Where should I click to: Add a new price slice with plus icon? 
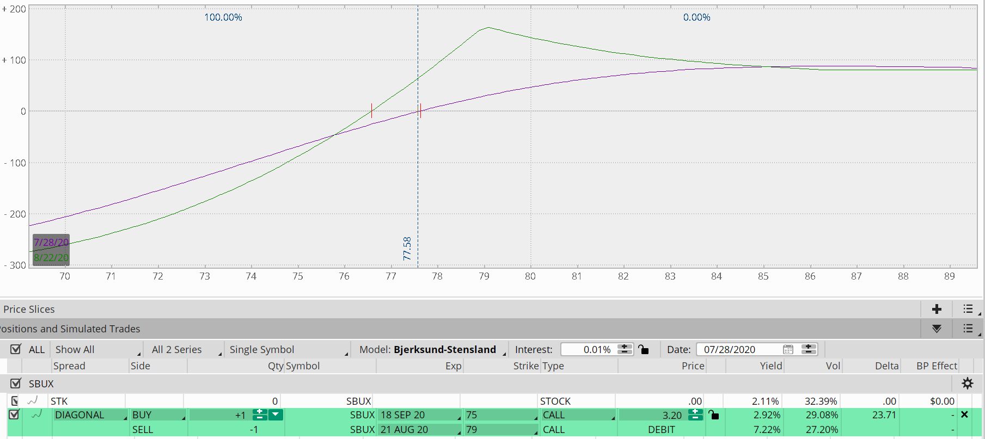937,309
